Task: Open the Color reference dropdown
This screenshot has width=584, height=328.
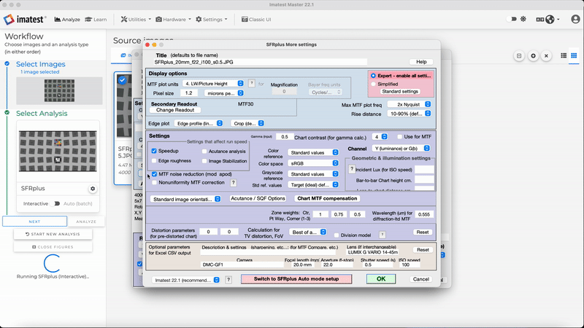Action: pyautogui.click(x=313, y=152)
